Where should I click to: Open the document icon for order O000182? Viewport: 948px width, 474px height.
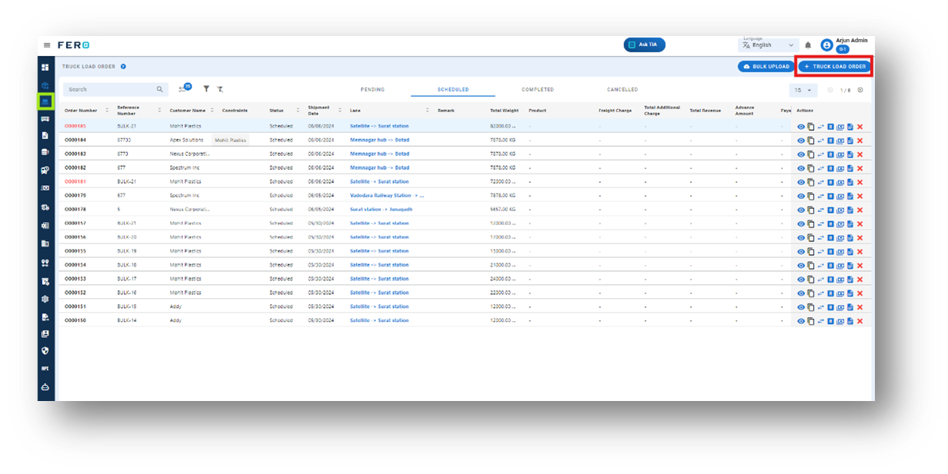point(850,168)
